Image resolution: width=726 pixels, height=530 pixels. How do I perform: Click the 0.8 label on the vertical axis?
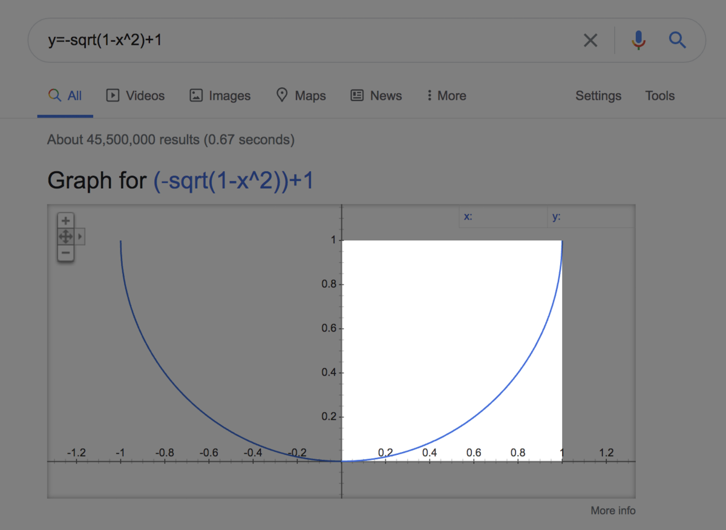click(329, 284)
